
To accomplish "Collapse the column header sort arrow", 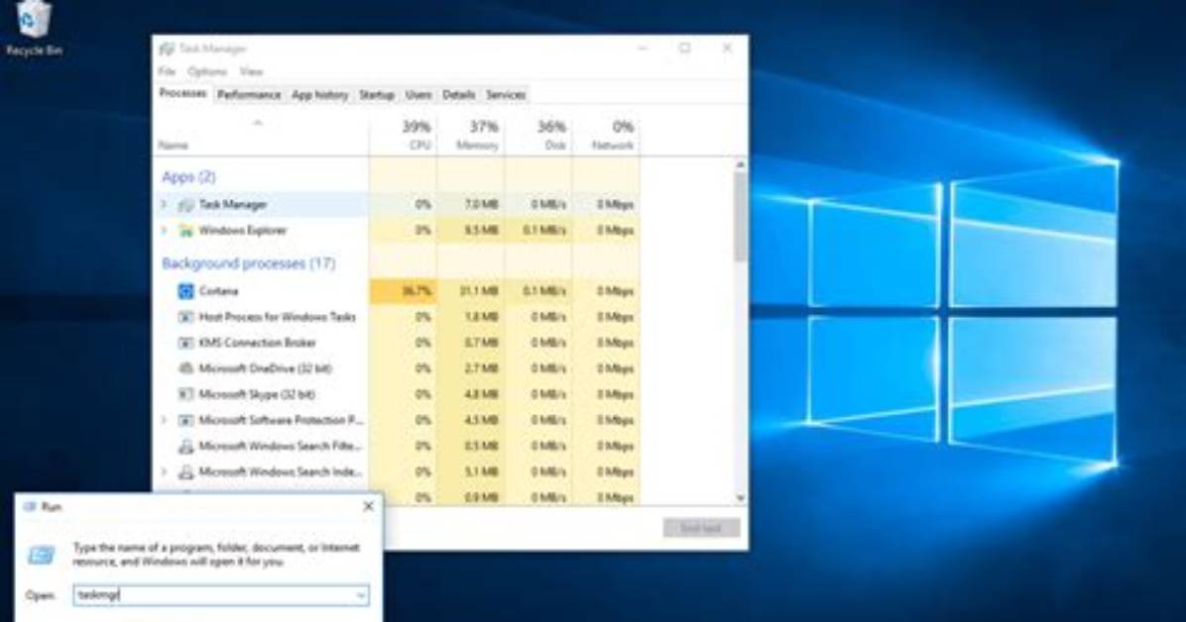I will point(258,123).
